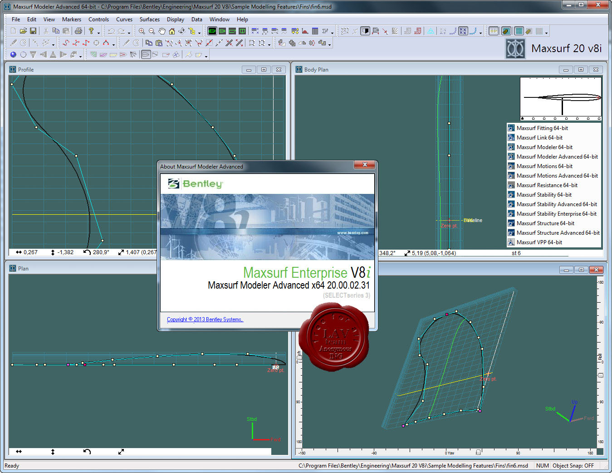Open the Surfaces menu
612x473 pixels.
150,19
